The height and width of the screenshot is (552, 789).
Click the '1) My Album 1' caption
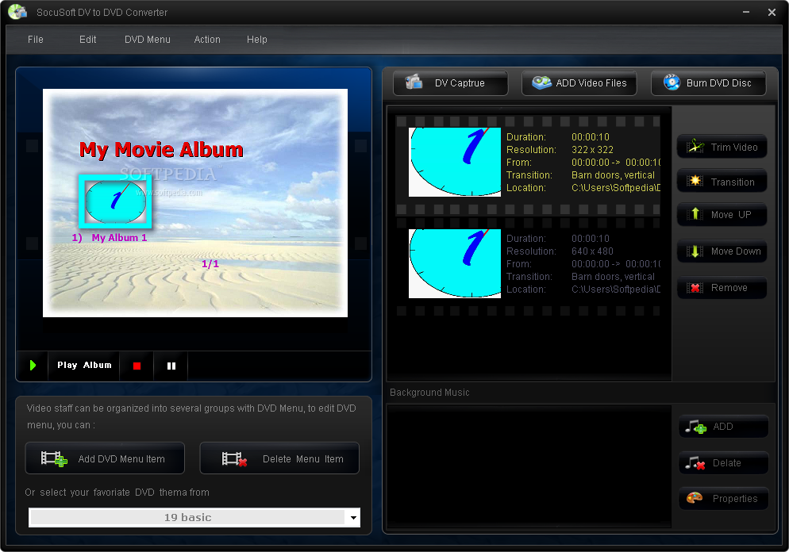coord(110,238)
